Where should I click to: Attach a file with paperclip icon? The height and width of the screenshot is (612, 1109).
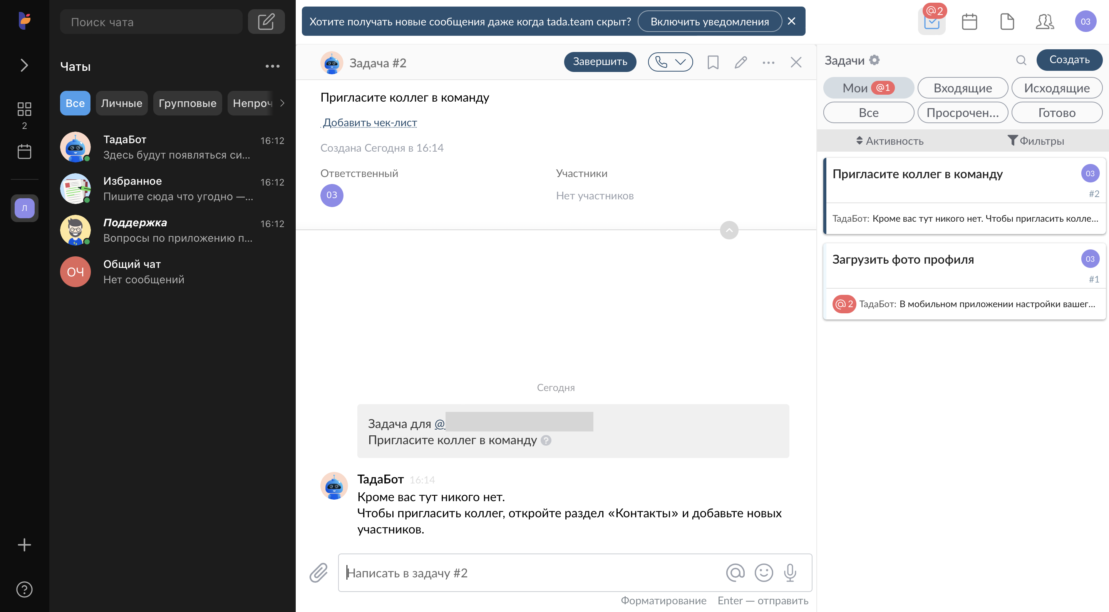click(318, 573)
